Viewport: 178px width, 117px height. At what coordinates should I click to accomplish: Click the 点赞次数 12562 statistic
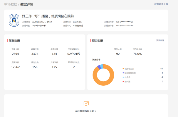click(x=16, y=67)
